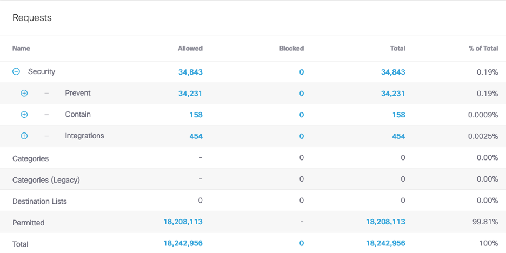This screenshot has width=506, height=253.
Task: Click the % of Total column header
Action: click(x=483, y=49)
